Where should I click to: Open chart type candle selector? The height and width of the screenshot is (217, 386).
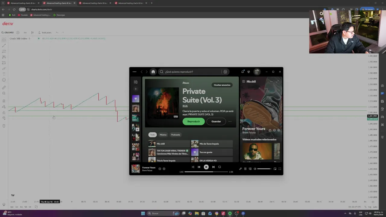tap(32, 33)
